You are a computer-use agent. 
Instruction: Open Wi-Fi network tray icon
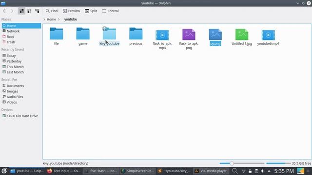[x=244, y=171]
